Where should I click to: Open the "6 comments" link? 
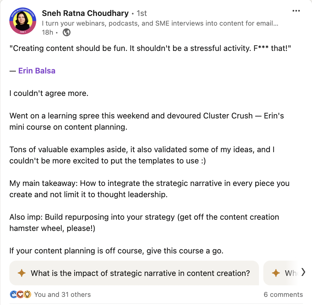283,294
